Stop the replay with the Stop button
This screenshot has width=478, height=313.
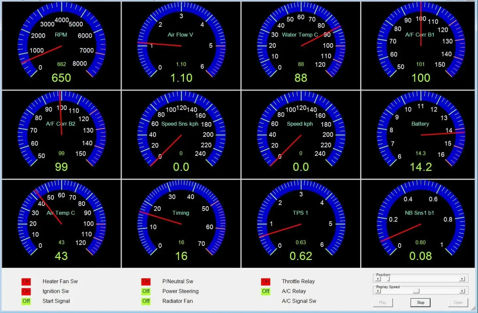pos(421,302)
